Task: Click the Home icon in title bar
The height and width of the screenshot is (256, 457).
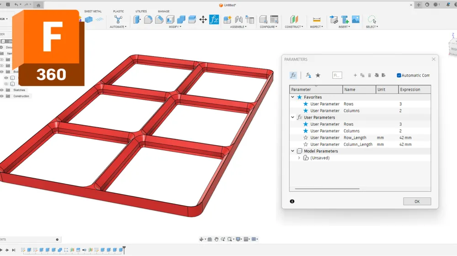Action: (38, 5)
